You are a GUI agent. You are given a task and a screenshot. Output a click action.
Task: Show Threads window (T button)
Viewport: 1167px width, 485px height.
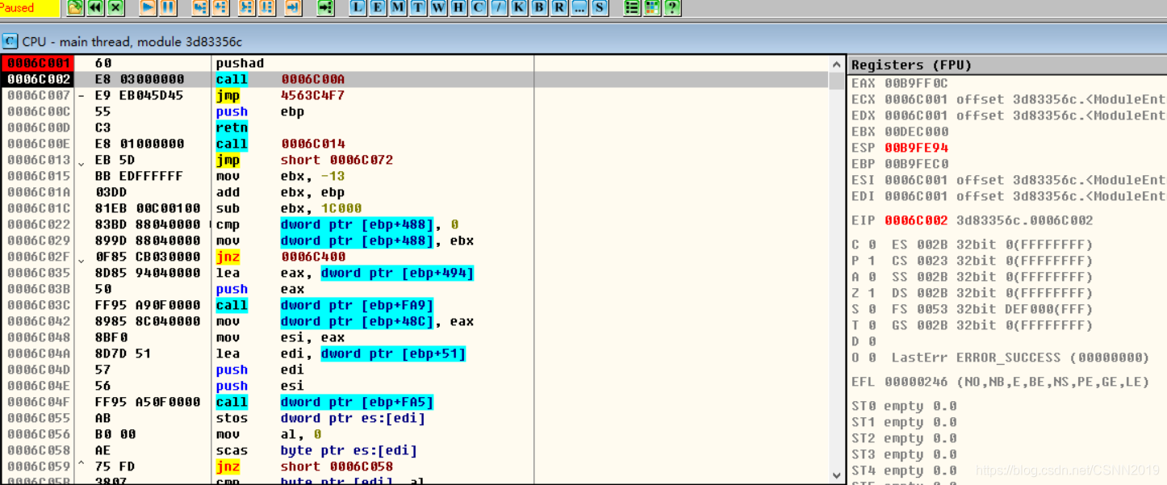(x=418, y=8)
